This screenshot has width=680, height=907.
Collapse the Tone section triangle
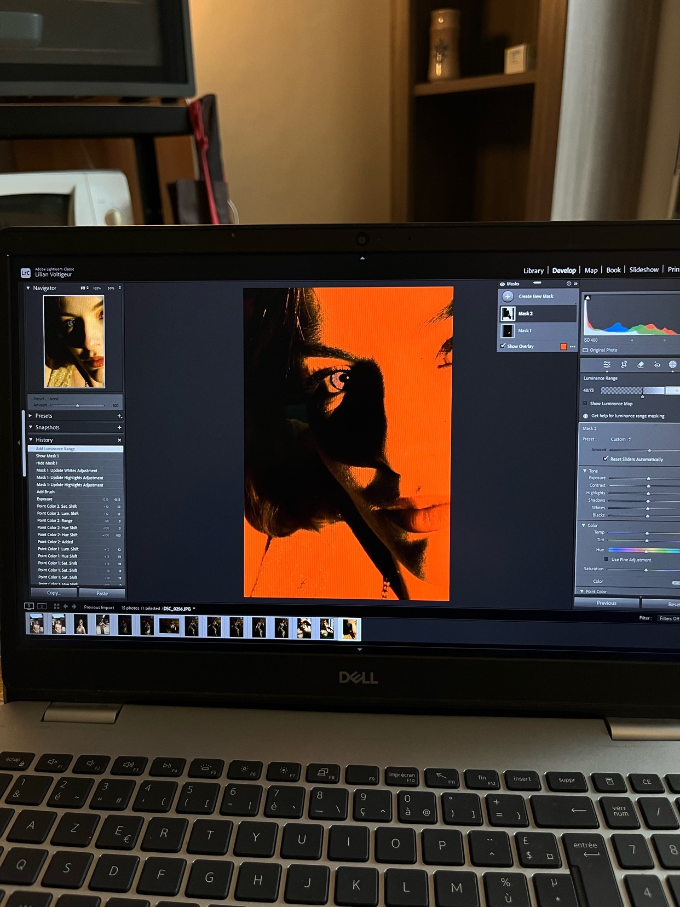tap(585, 471)
